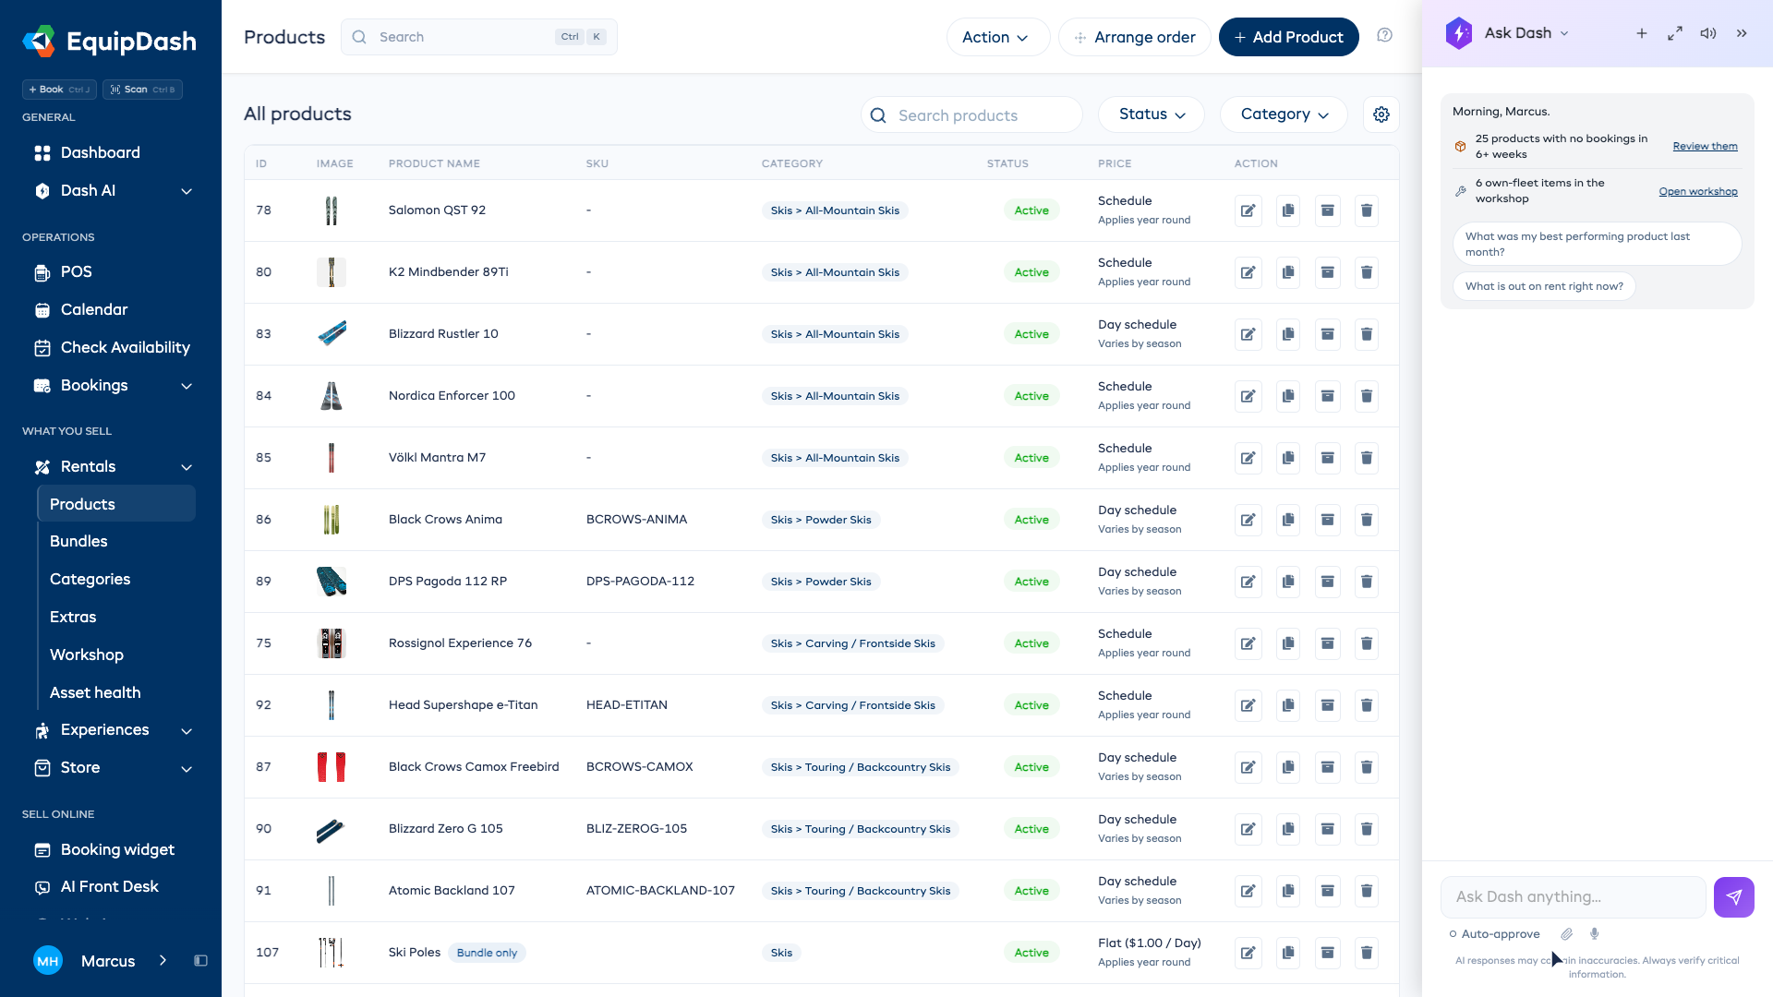Open the Category filter dropdown
This screenshot has height=997, width=1773.
click(1284, 114)
